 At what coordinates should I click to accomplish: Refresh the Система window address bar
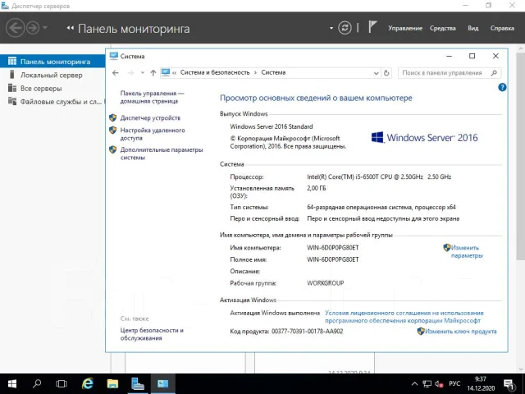pyautogui.click(x=386, y=73)
